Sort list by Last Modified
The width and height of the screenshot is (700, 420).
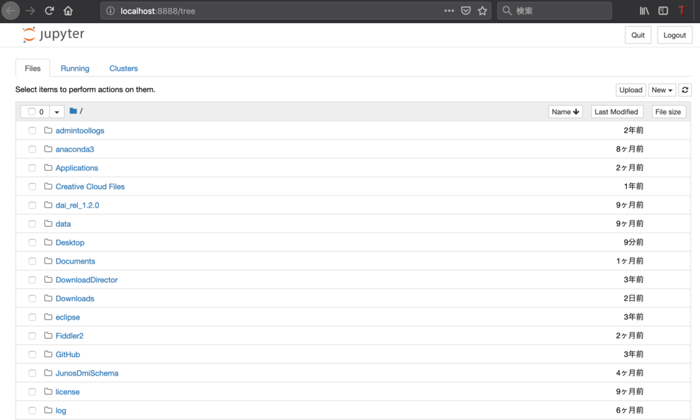(x=617, y=111)
